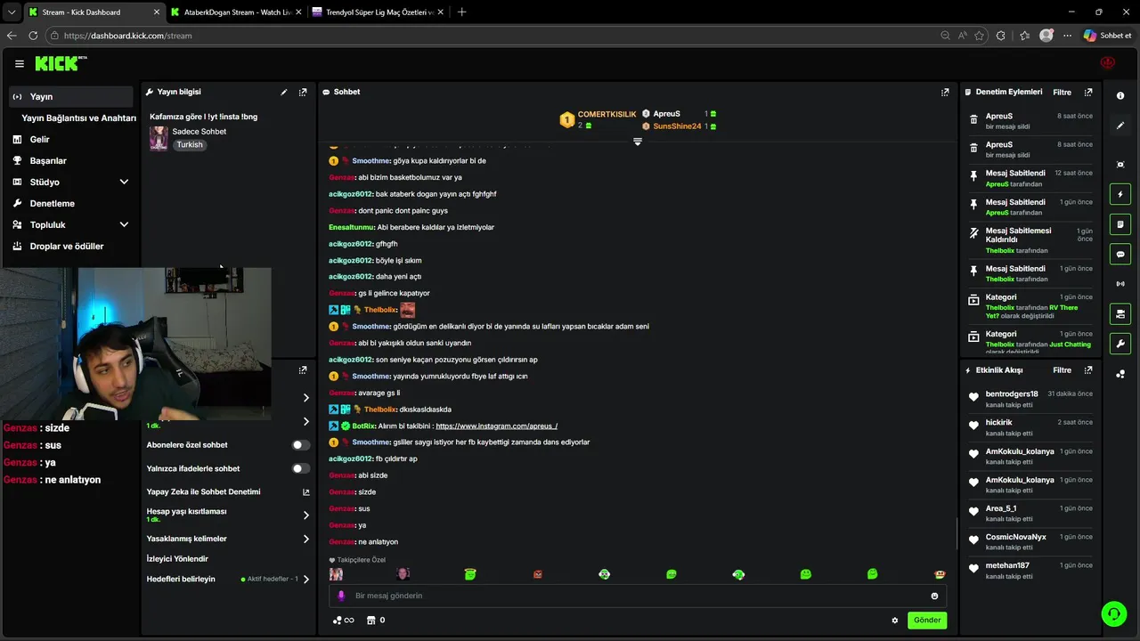1140x641 pixels.
Task: Toggle the chat bubble icon in the right sidebar
Action: 1120,255
